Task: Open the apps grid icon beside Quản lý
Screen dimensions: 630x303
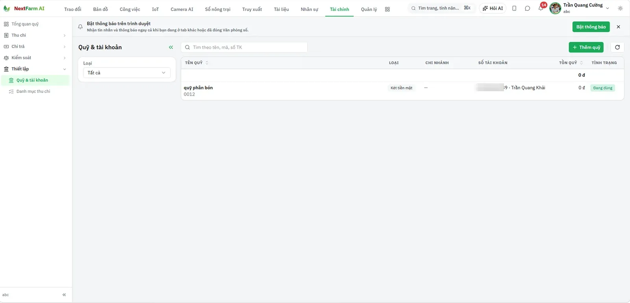Action: tap(387, 9)
